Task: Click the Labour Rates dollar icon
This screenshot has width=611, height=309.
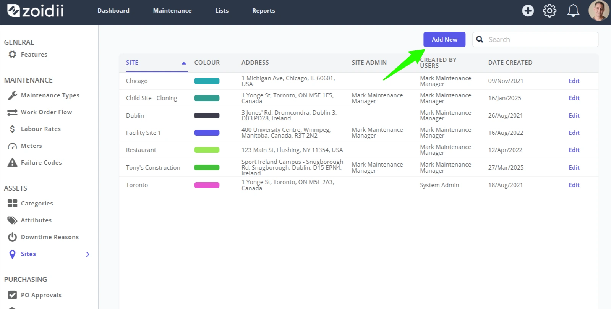Action: [12, 129]
